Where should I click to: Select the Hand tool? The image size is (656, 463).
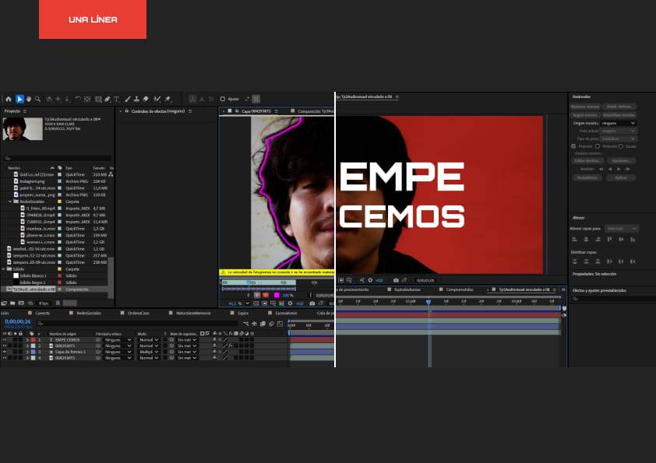pos(29,99)
